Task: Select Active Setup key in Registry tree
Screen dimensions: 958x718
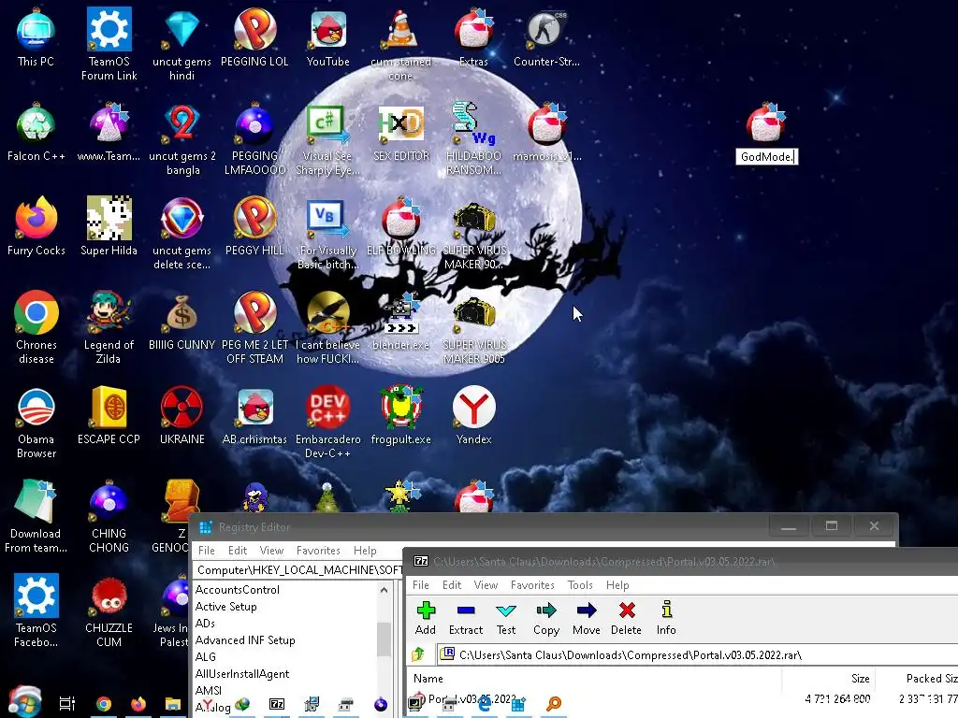Action: (225, 606)
